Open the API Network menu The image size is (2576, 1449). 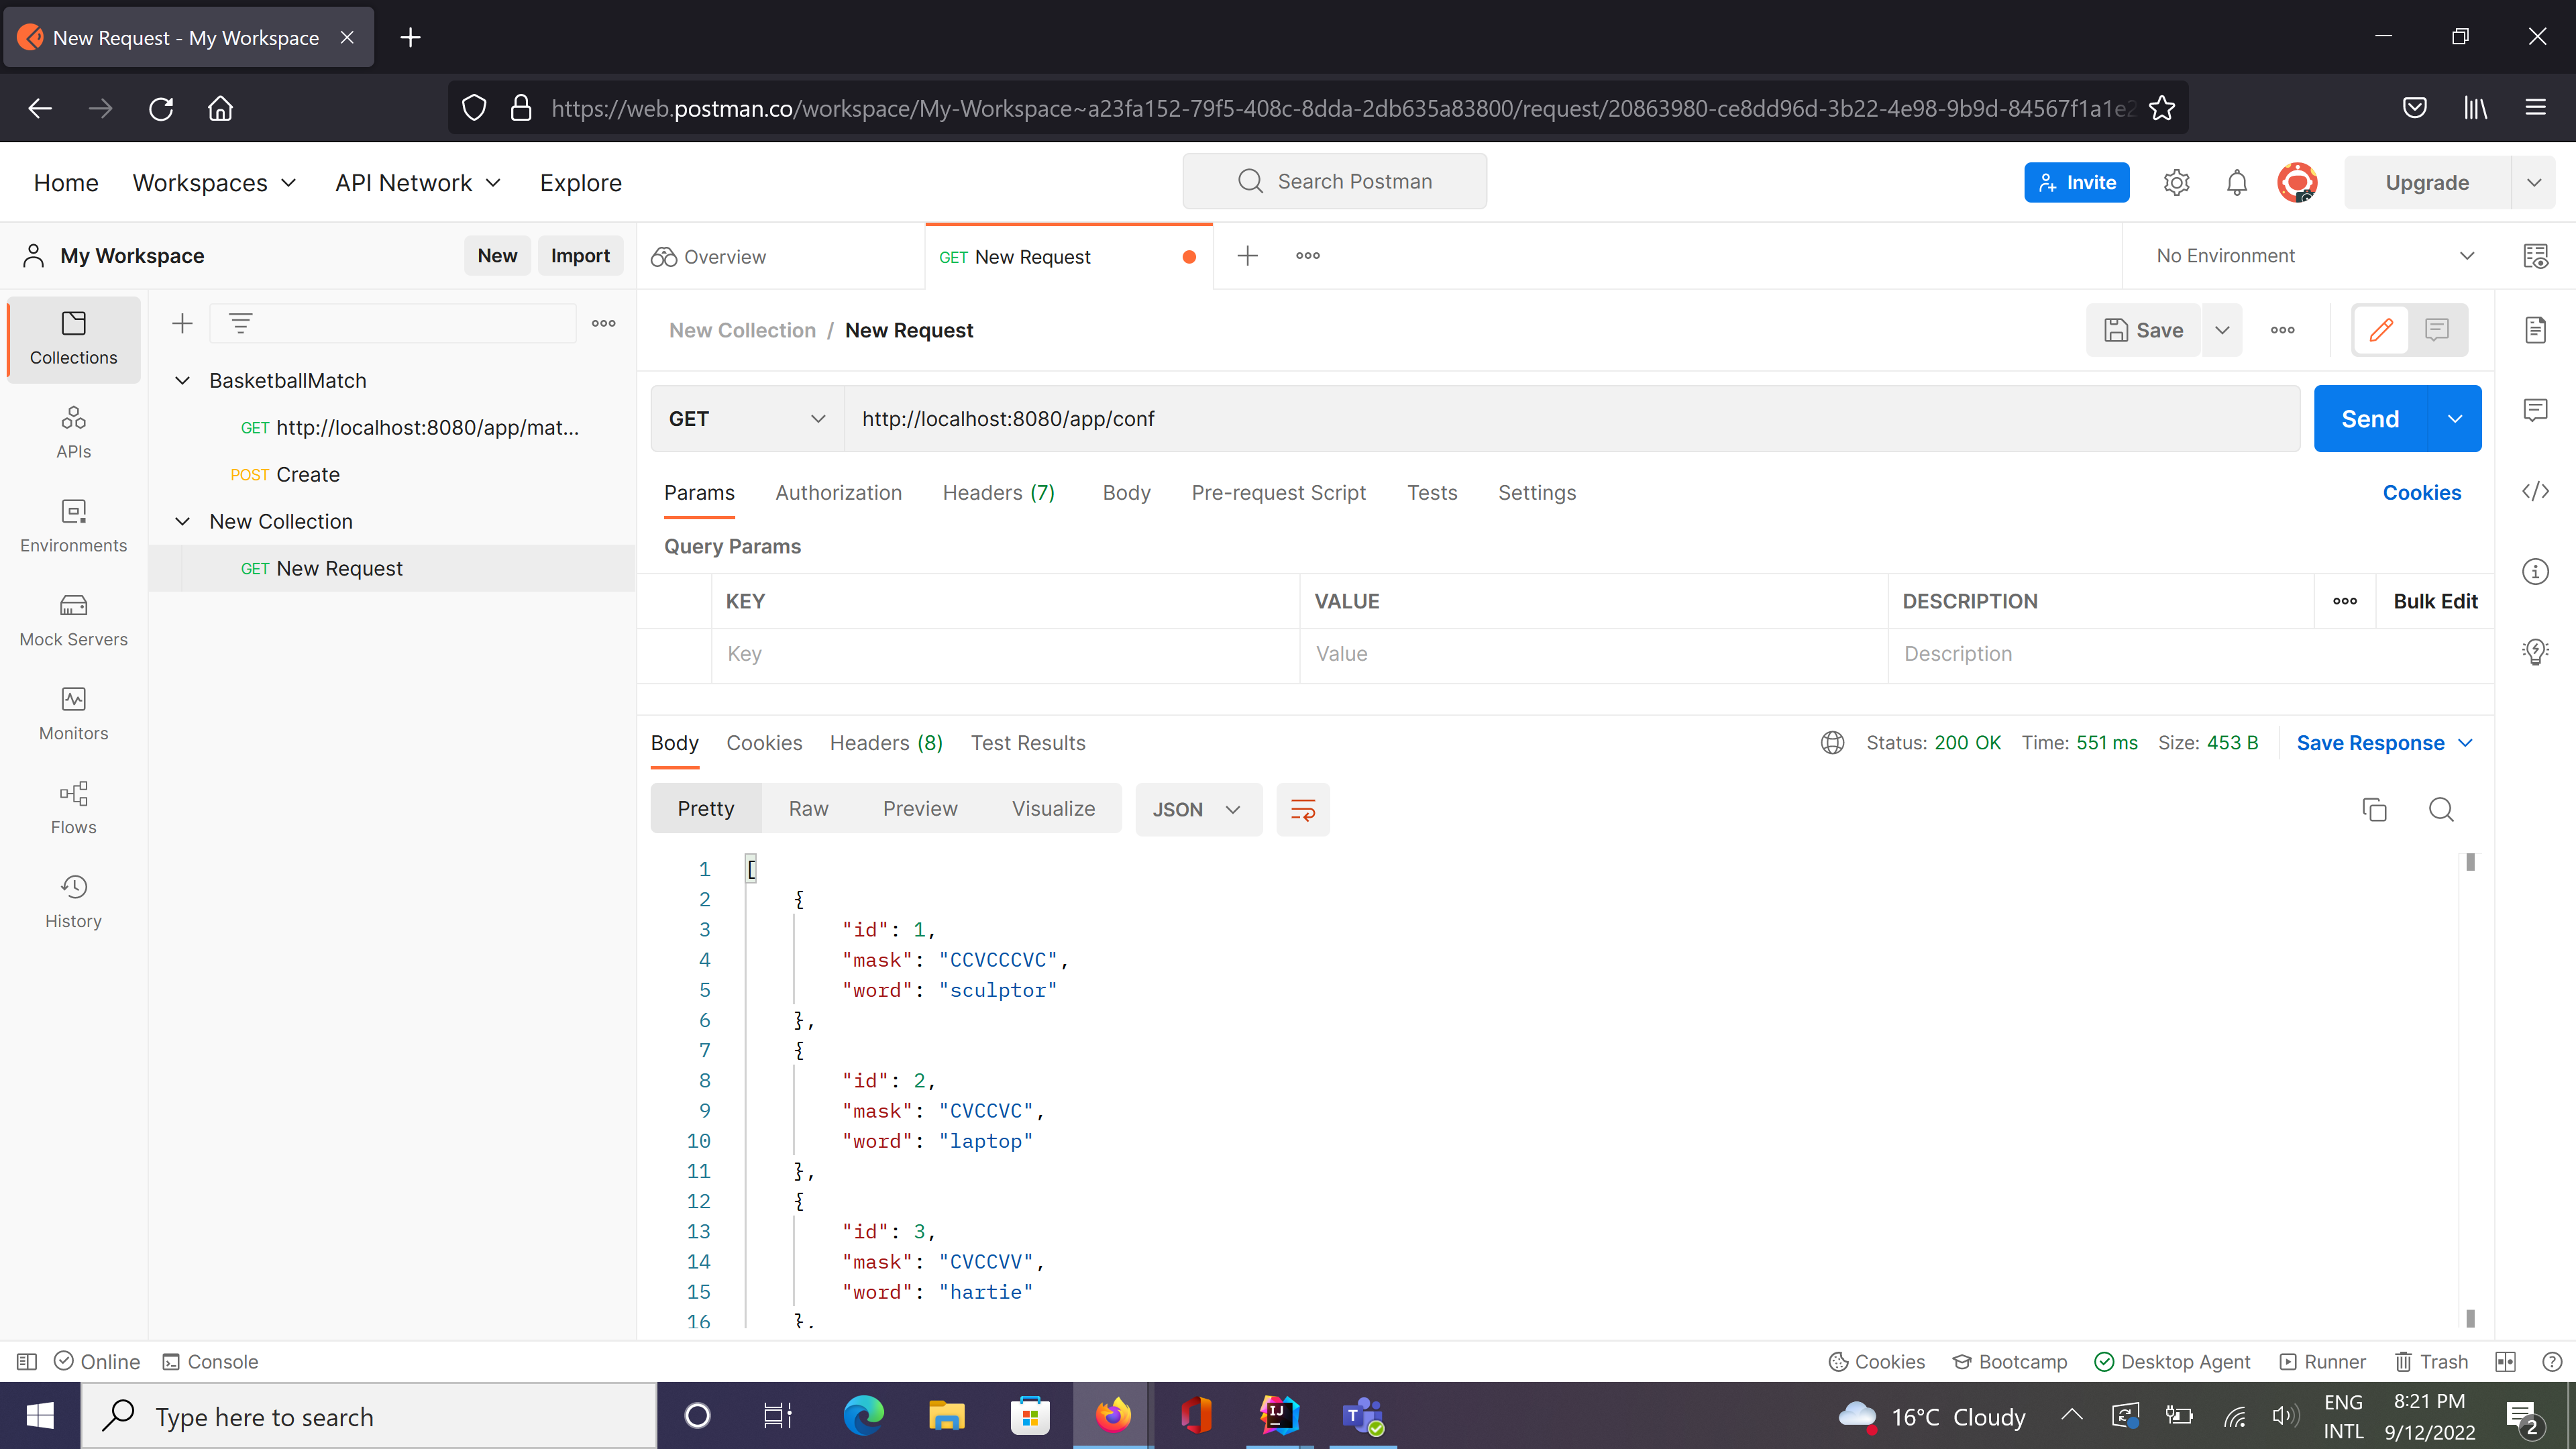(x=416, y=182)
